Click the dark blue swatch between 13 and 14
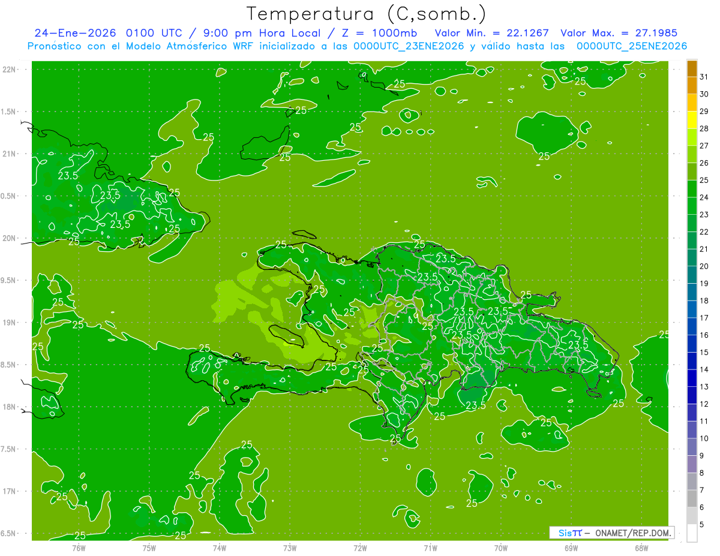Viewport: 720px width, 556px height. pyautogui.click(x=692, y=378)
